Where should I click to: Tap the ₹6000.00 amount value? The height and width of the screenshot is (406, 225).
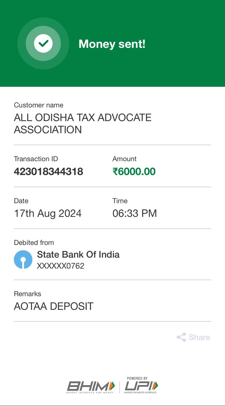tap(134, 172)
